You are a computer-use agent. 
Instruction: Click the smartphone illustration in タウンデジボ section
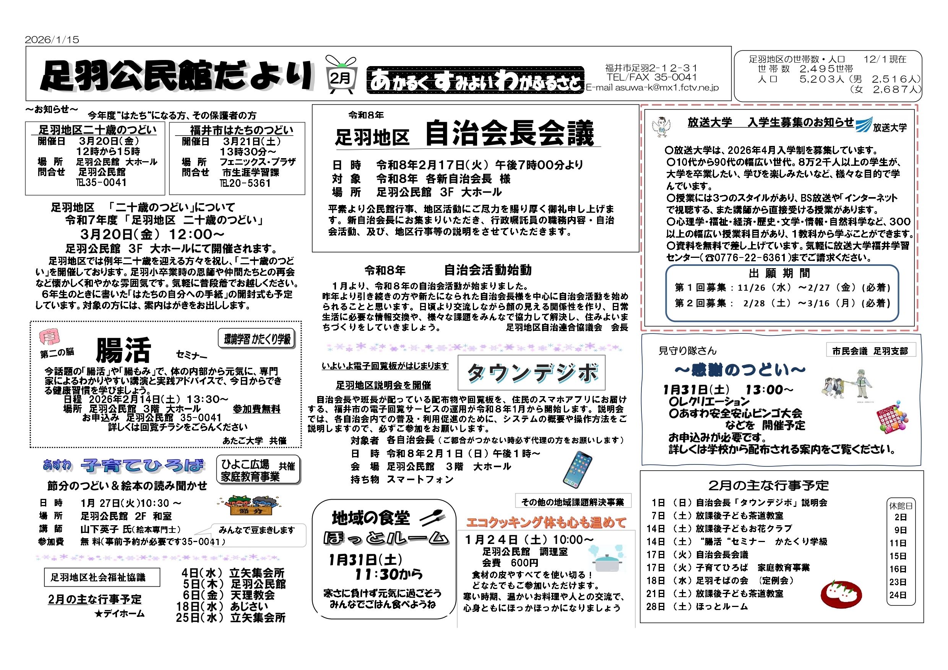578,470
